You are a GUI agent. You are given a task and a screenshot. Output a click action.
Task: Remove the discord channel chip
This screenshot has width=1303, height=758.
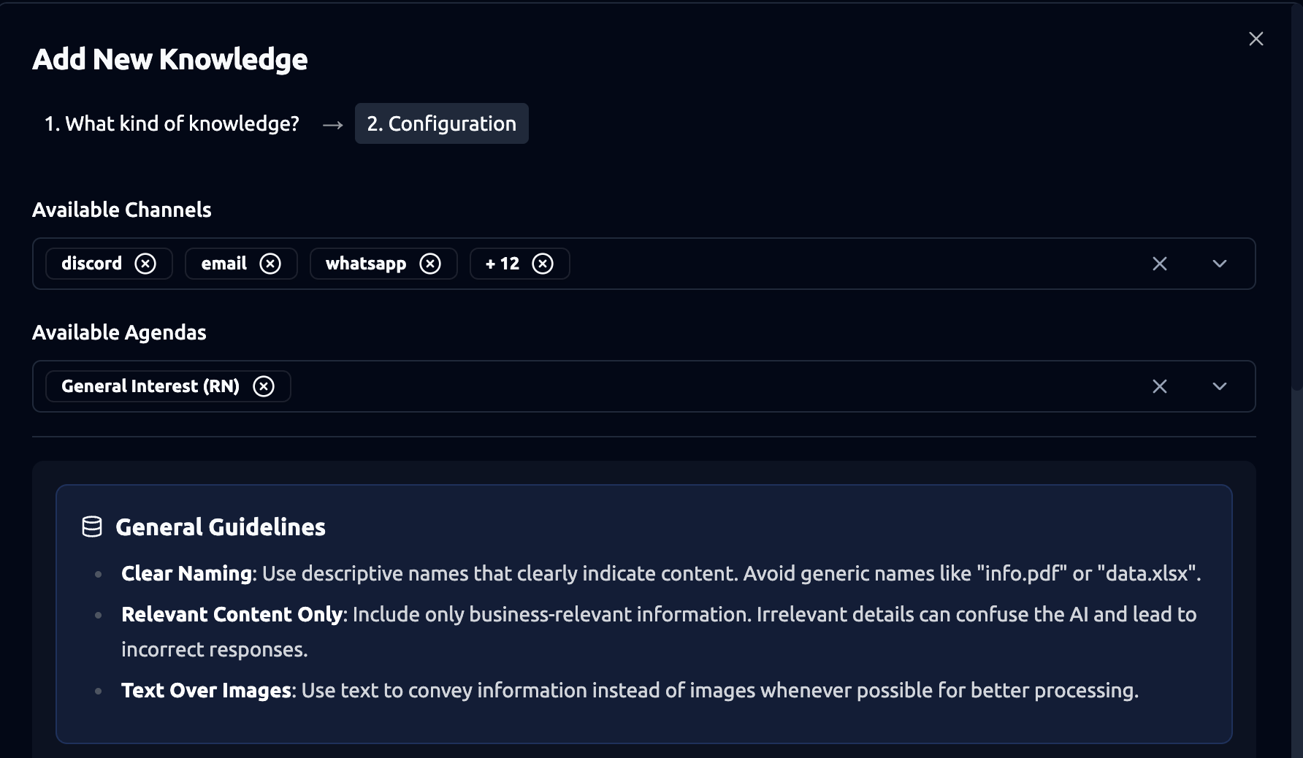145,264
